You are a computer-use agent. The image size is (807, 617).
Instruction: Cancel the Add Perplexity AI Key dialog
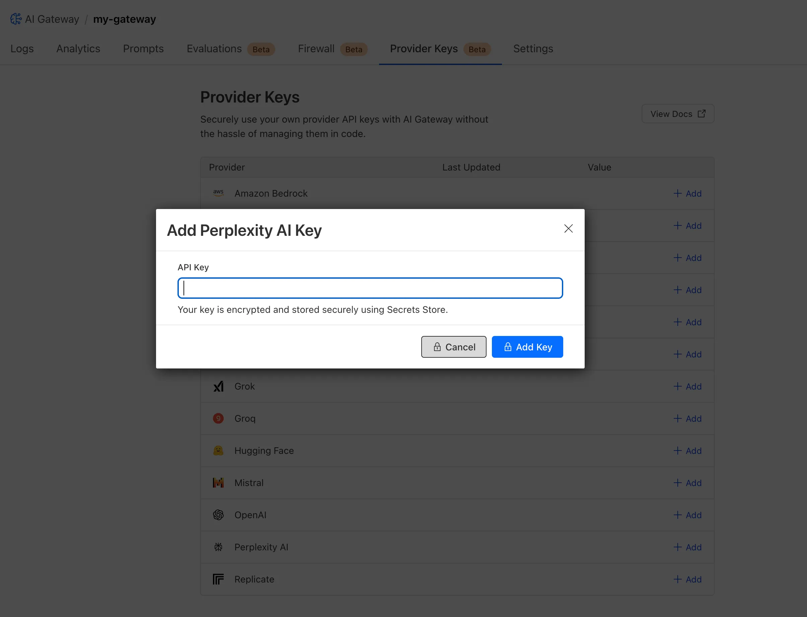[454, 347]
